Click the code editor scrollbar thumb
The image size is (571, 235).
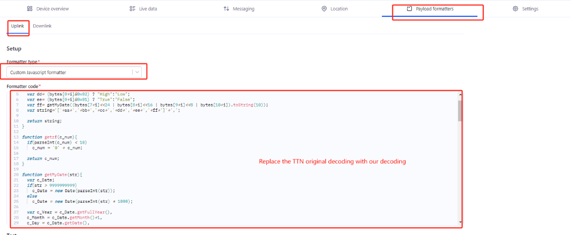pyautogui.click(x=460, y=111)
